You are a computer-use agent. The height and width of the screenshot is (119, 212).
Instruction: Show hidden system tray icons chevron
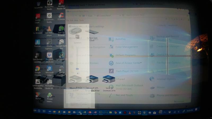165,112
